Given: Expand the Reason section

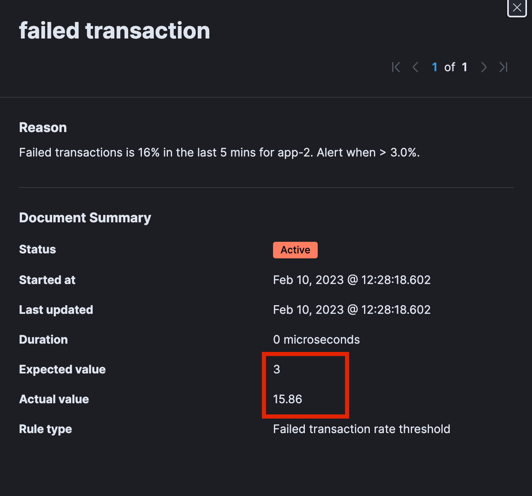Looking at the screenshot, I should (x=43, y=127).
